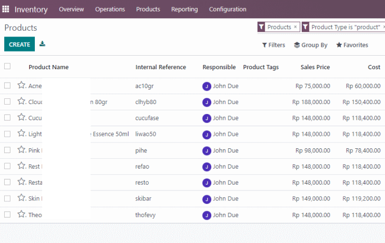Check the ac10gr row checkbox
This screenshot has height=243, width=385.
(x=7, y=85)
